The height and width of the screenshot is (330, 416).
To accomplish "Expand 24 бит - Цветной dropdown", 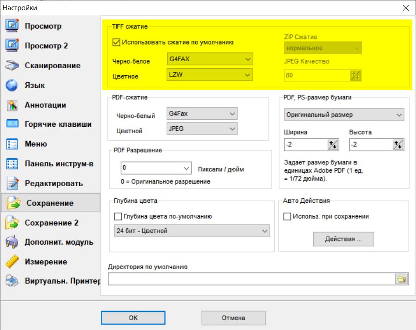I will click(x=192, y=231).
